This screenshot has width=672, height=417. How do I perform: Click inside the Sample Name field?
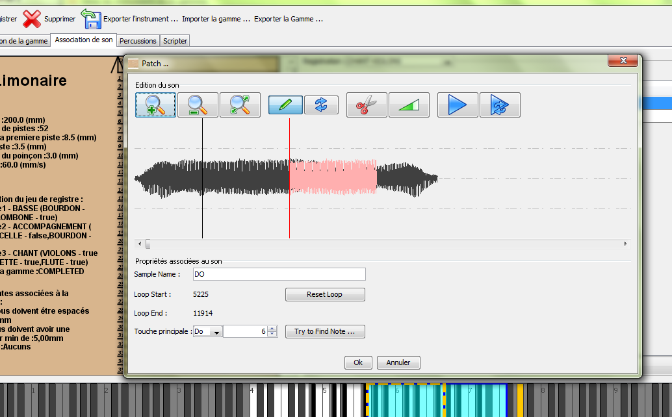(278, 273)
